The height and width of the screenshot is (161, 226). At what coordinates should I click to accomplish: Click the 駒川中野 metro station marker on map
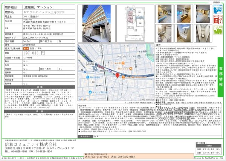point(110,71)
